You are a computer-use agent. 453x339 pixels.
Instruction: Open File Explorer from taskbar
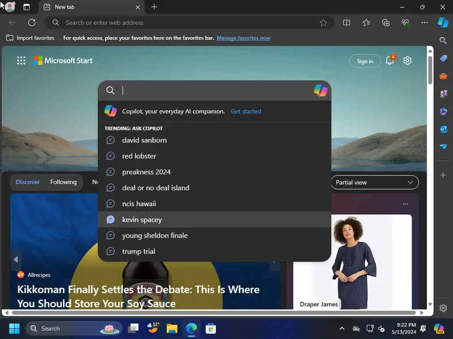click(172, 328)
